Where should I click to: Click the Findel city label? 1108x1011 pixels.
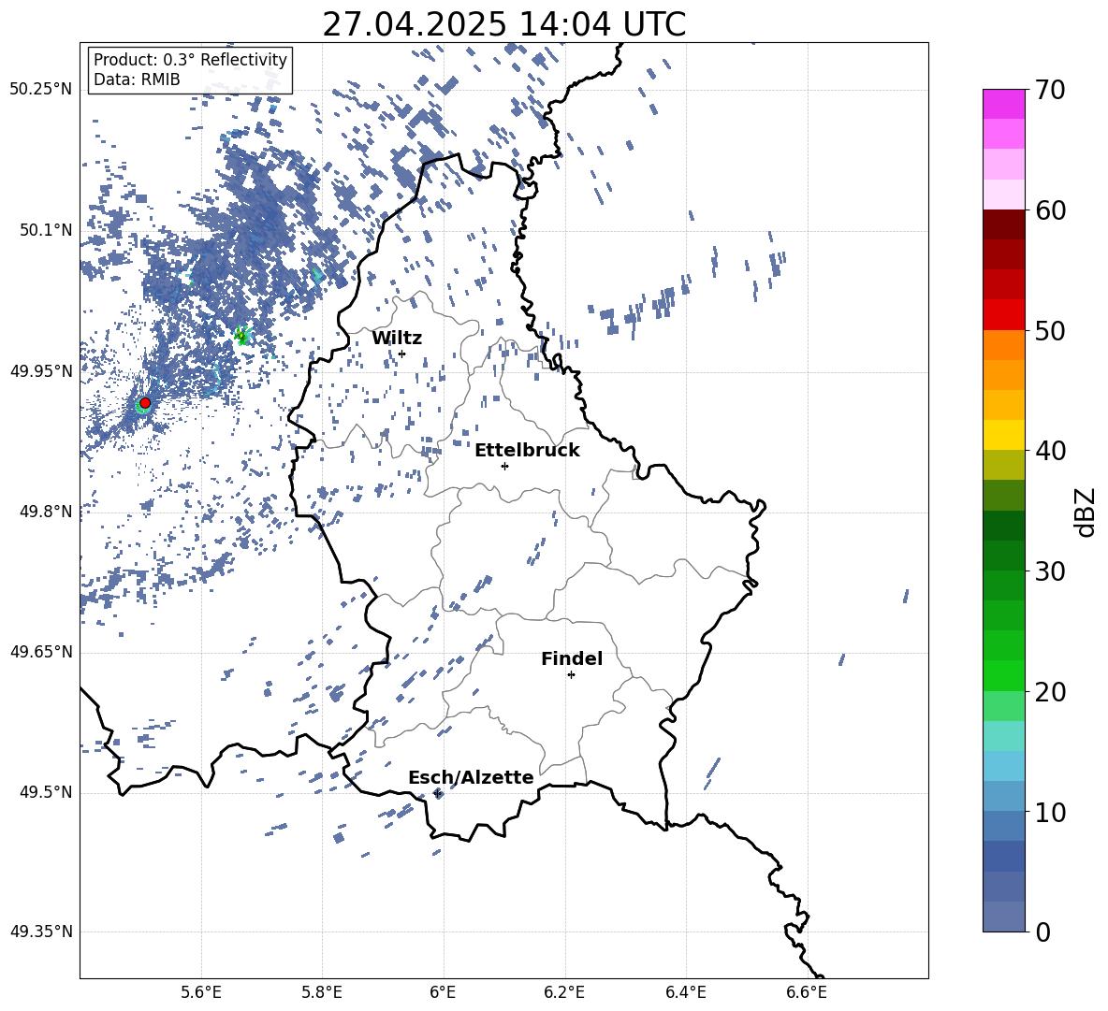point(572,658)
